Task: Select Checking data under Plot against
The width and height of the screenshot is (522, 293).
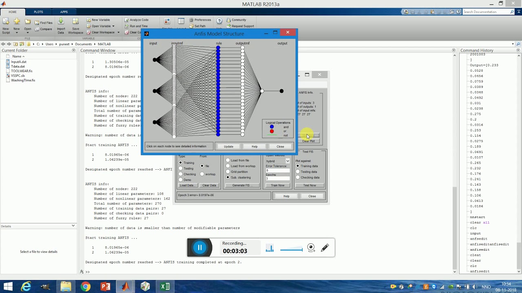Action: click(298, 177)
